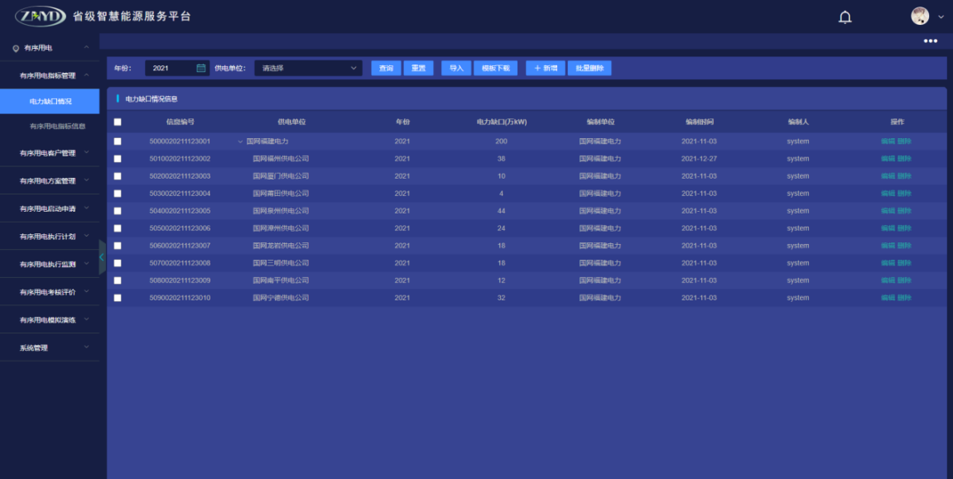Click 编辑 for 国网福州供电公司 row
953x479 pixels.
coord(888,159)
